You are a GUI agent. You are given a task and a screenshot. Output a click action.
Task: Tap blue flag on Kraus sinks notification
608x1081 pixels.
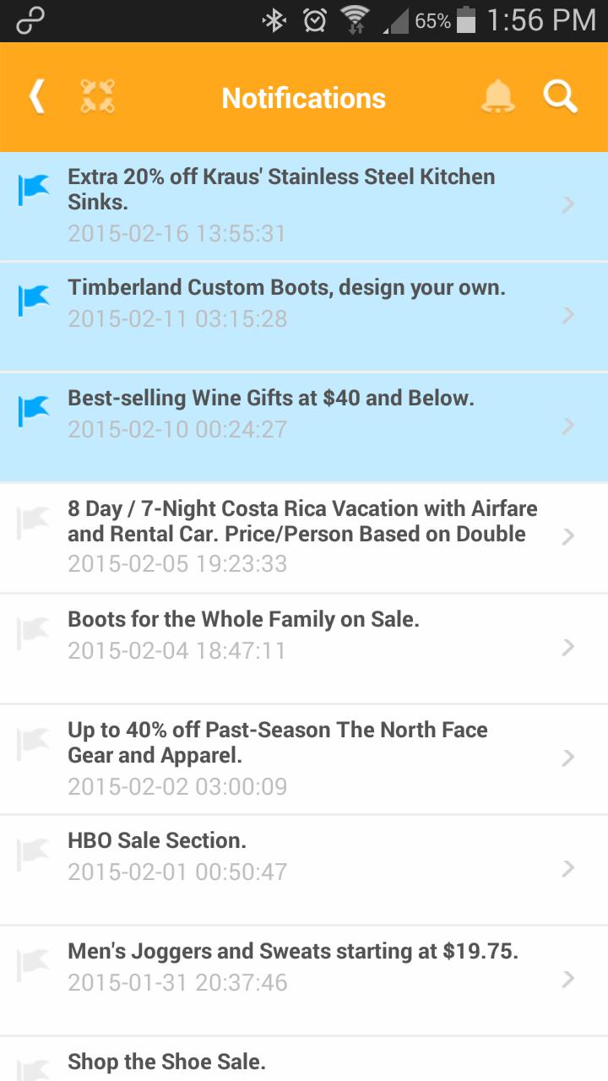[x=34, y=189]
